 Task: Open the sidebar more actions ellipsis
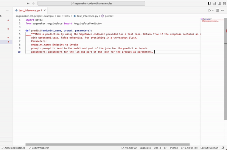[x=8, y=10]
